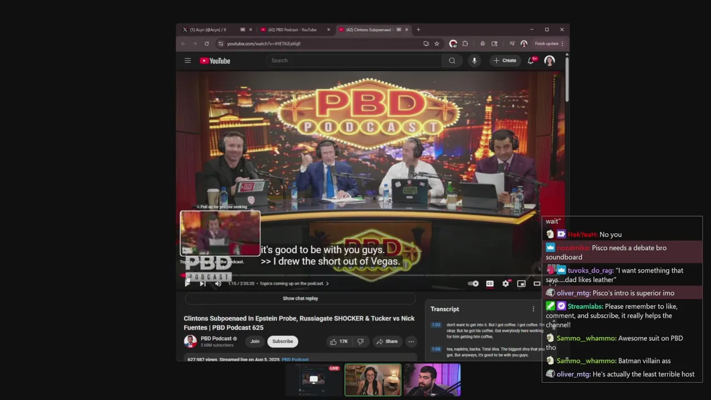Click the seek preview thumbnail over the player
711x400 pixels.
(x=220, y=233)
